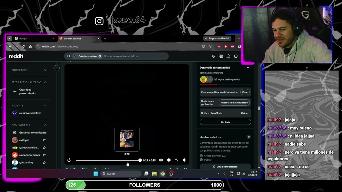Open the Reddit chat icon
The image size is (342, 192).
click(x=228, y=56)
